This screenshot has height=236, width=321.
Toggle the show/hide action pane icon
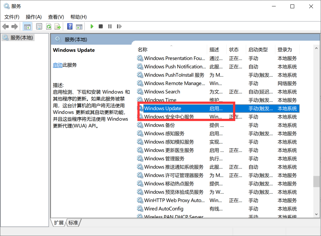[79, 26]
